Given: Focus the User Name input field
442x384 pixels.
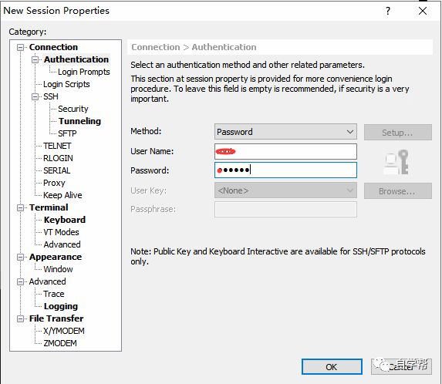Looking at the screenshot, I should point(285,152).
